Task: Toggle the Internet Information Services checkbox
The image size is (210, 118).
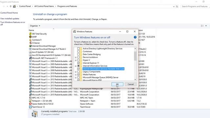Action: point(78,66)
